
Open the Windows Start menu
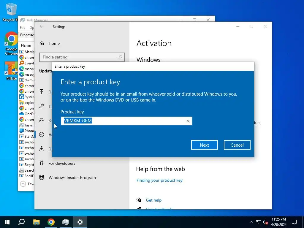[x=7, y=222]
